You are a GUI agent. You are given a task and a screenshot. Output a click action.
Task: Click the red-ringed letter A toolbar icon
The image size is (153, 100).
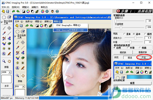coord(43,12)
